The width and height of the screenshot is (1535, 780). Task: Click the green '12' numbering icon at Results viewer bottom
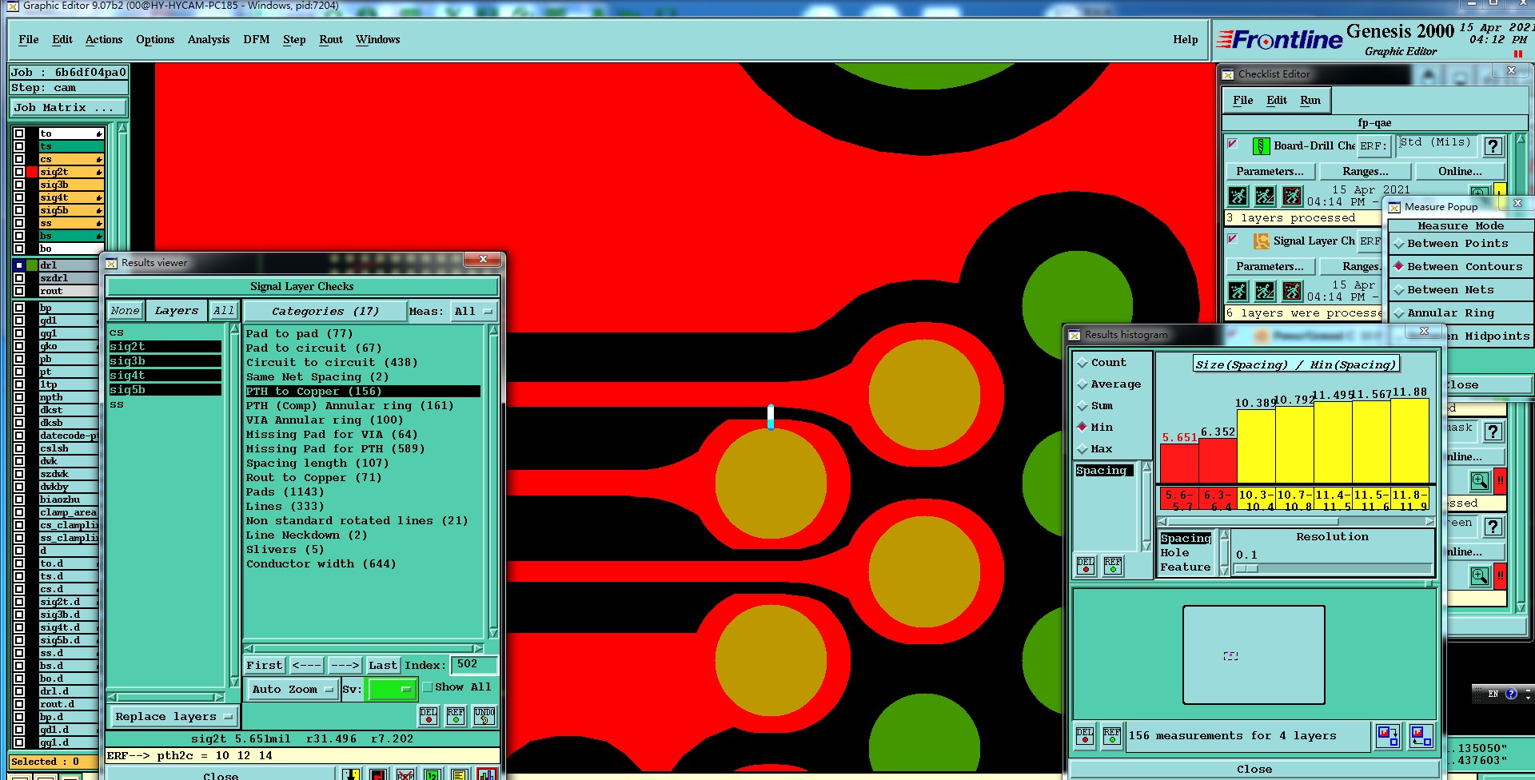[x=432, y=774]
